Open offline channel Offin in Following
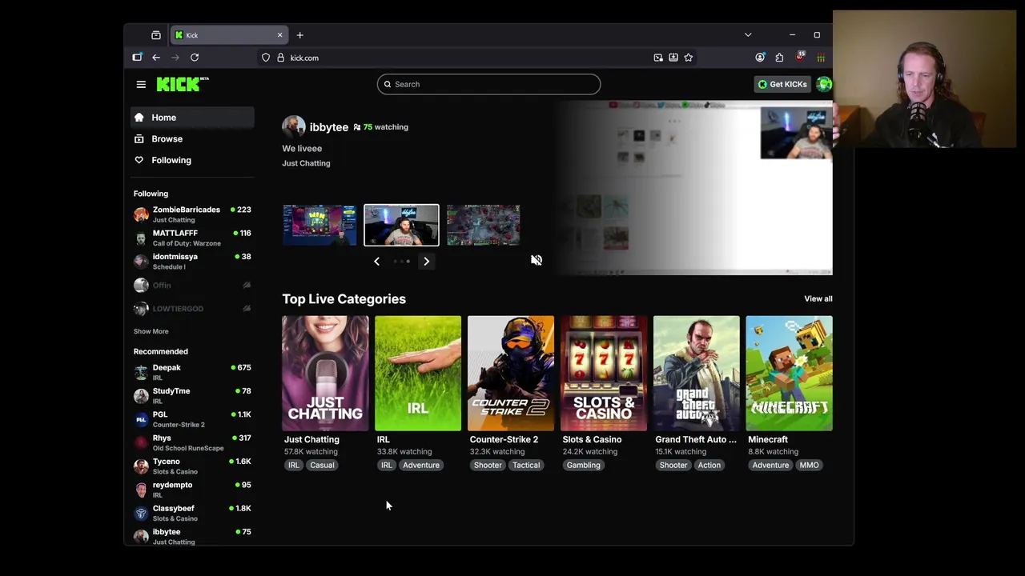 coord(192,285)
